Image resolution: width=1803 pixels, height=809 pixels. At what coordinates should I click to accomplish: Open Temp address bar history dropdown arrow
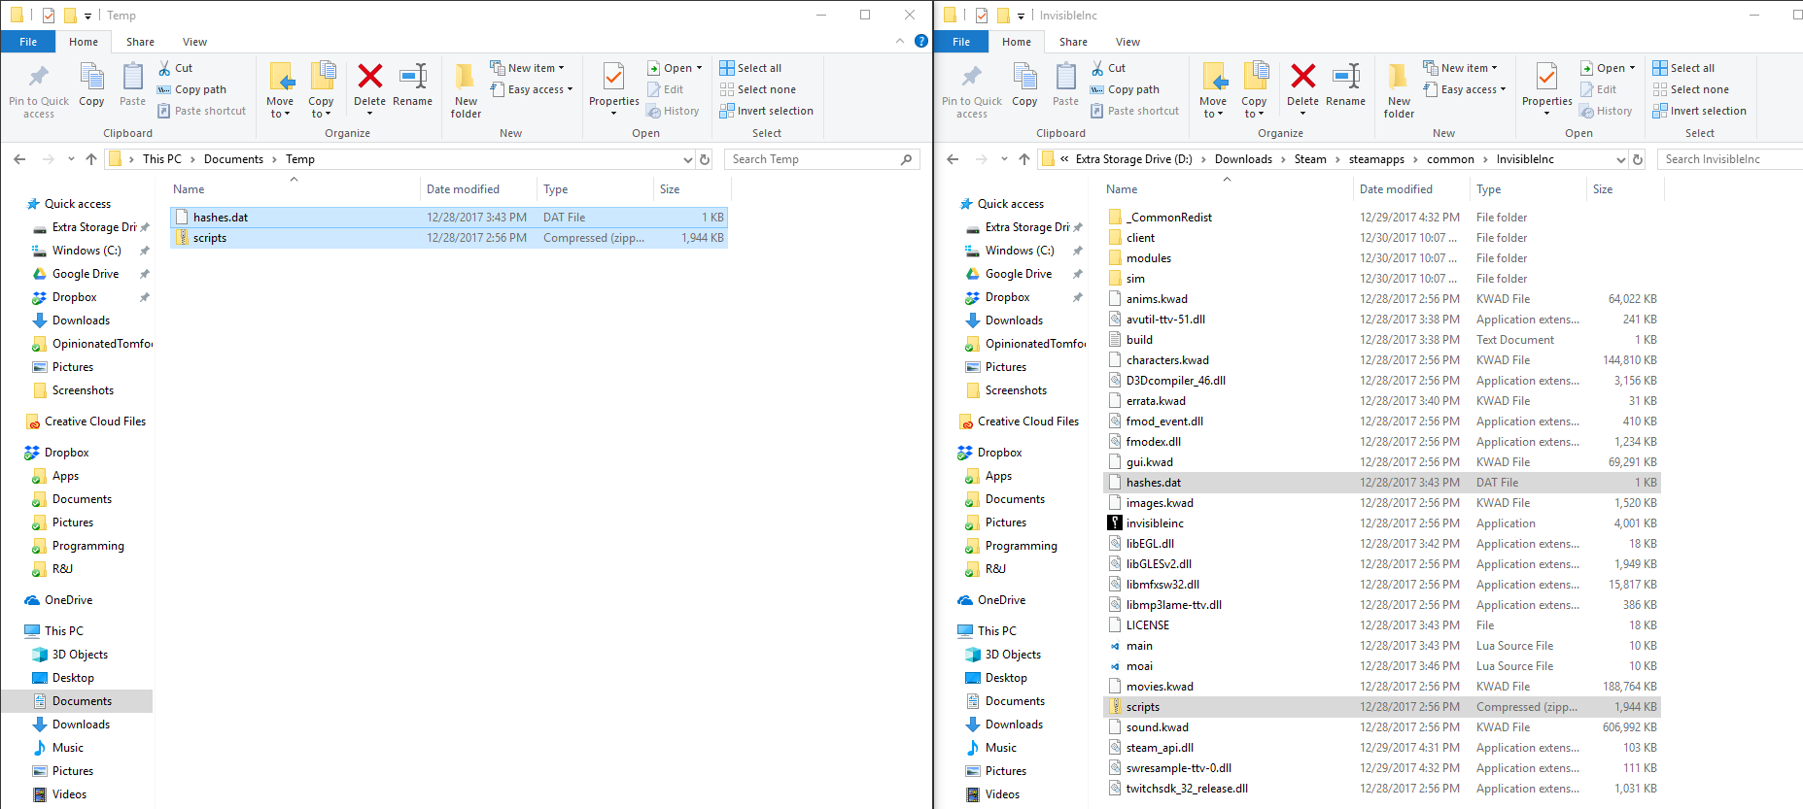pyautogui.click(x=688, y=159)
